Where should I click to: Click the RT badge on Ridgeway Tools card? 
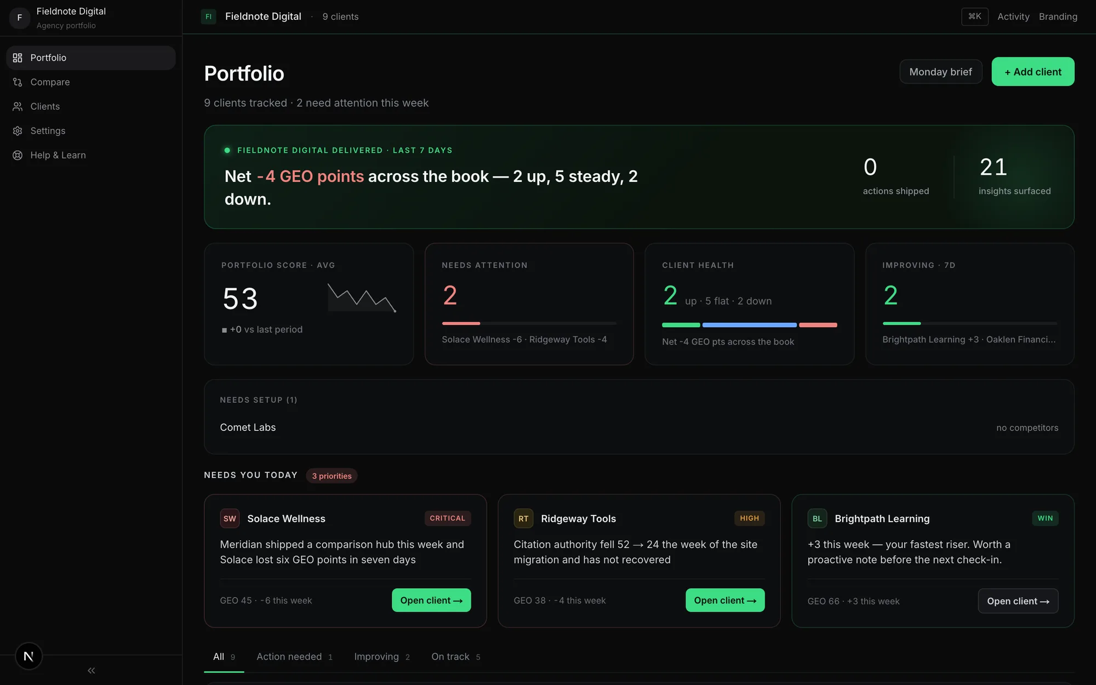pyautogui.click(x=523, y=518)
